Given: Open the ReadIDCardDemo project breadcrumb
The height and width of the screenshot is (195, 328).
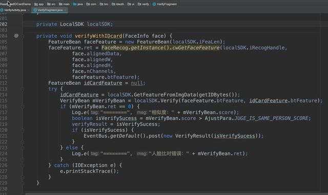Looking at the screenshot, I should click(15, 4).
